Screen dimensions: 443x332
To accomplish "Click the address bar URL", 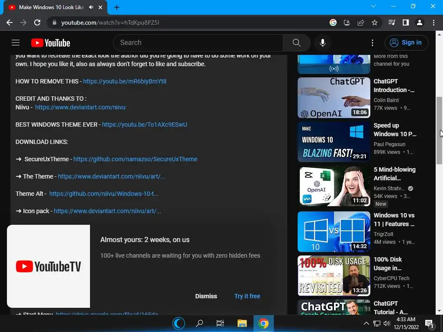I will tap(110, 22).
